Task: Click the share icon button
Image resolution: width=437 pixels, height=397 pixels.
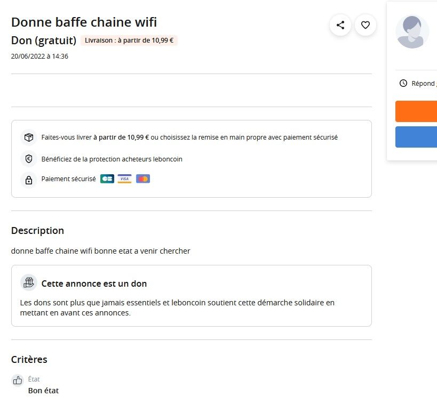Action: (340, 25)
